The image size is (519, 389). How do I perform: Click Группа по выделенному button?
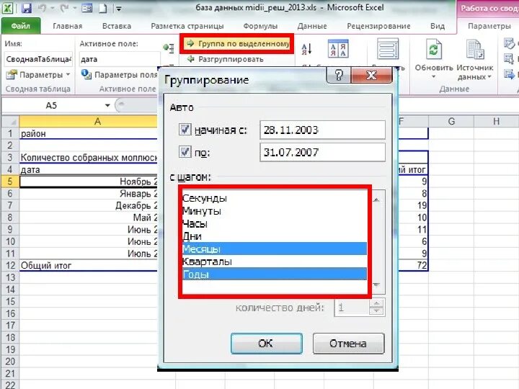[x=237, y=43]
